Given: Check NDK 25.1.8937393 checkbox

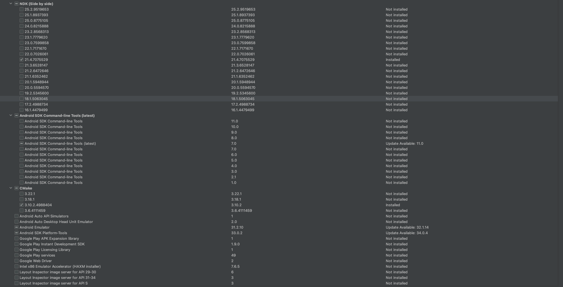Looking at the screenshot, I should coord(22,15).
